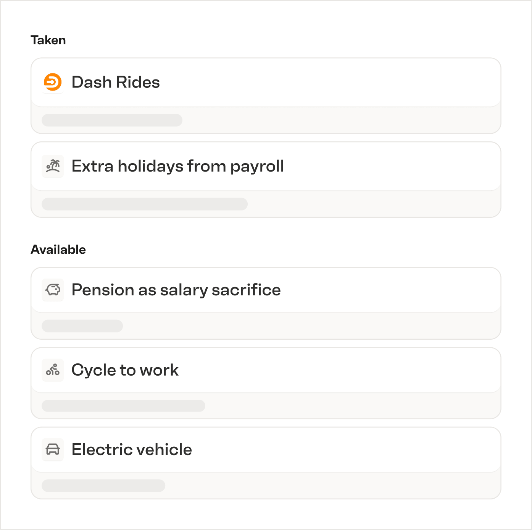The image size is (532, 530).
Task: Open Extra holidays from payroll benefit
Action: 266,167
